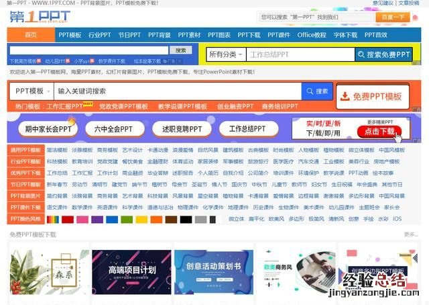Select the pink color swatch
The width and height of the screenshot is (429, 305).
coord(82,219)
